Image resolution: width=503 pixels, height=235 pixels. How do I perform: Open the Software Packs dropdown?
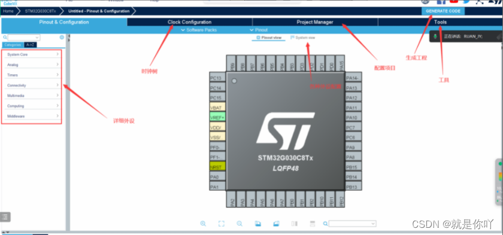click(x=199, y=30)
